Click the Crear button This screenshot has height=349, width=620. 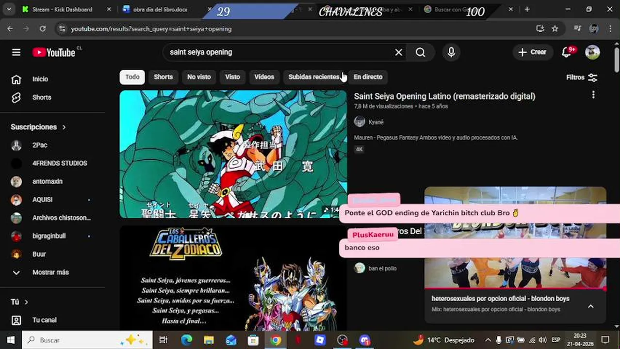click(533, 52)
